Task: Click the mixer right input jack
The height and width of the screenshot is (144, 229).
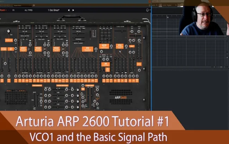Action: pos(139,40)
